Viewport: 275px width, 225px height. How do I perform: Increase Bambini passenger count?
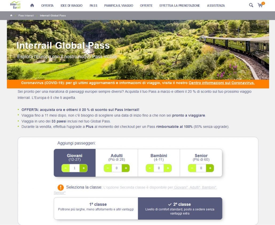coord(168,168)
